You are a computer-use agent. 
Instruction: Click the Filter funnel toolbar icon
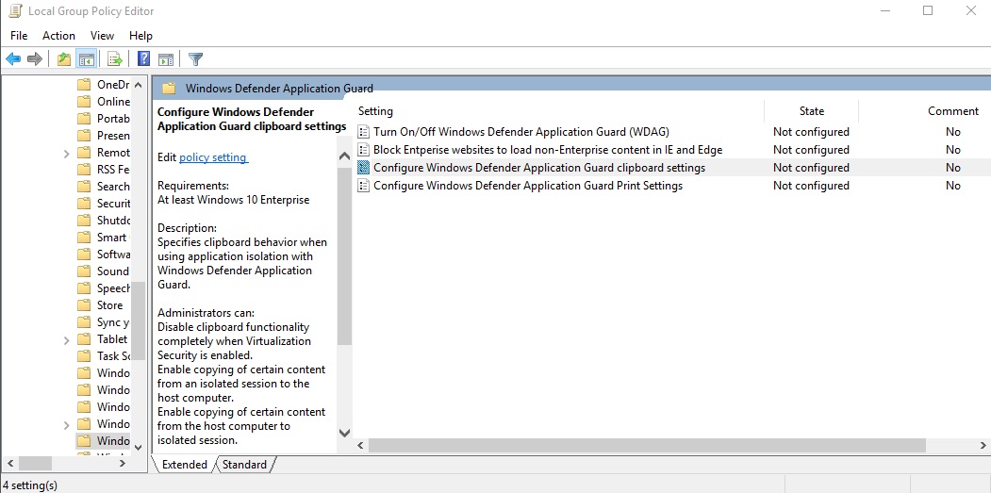pyautogui.click(x=196, y=59)
